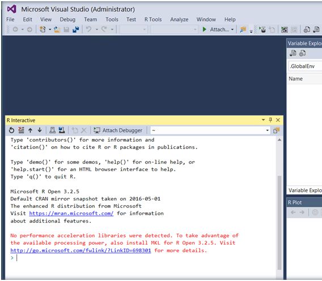Open the Redo history dropdown arrow
The width and height of the screenshot is (322, 281).
(x=112, y=30)
